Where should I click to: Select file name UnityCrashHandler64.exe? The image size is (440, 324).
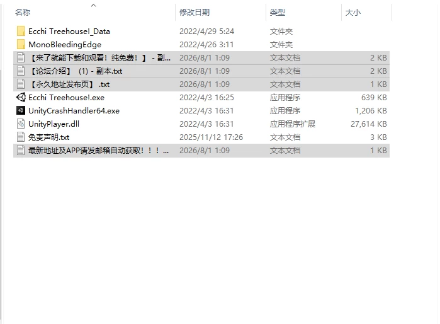(74, 111)
